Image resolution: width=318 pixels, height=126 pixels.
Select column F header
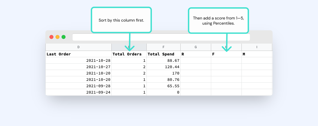163,47
